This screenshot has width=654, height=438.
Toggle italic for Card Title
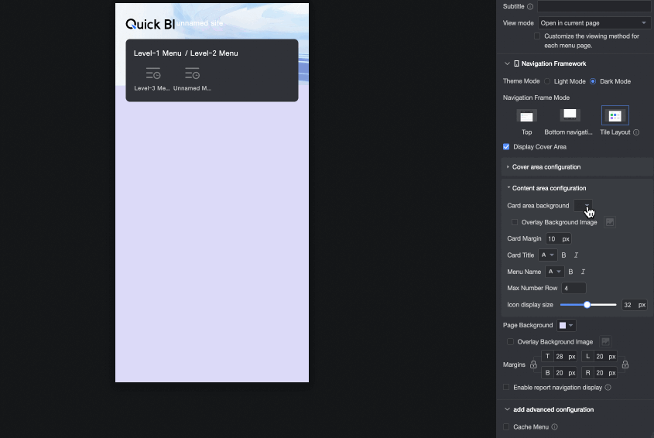pos(576,255)
